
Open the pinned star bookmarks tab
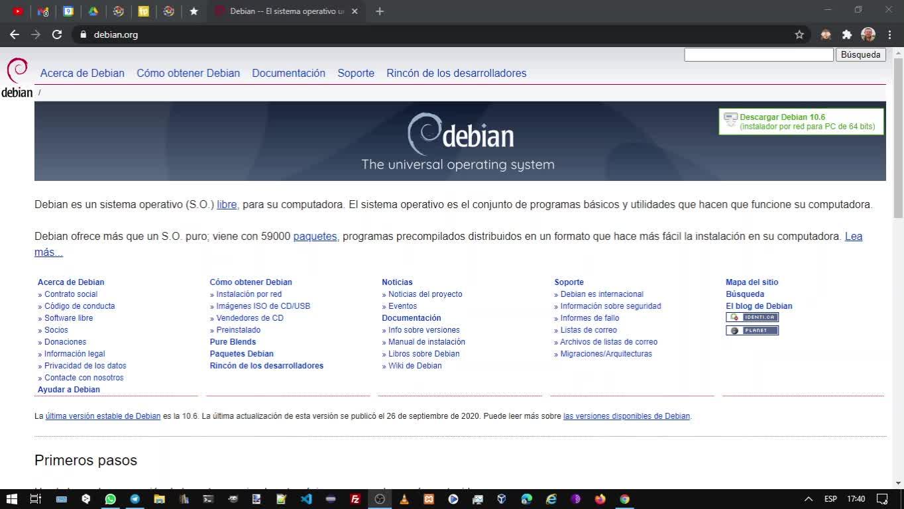[194, 11]
